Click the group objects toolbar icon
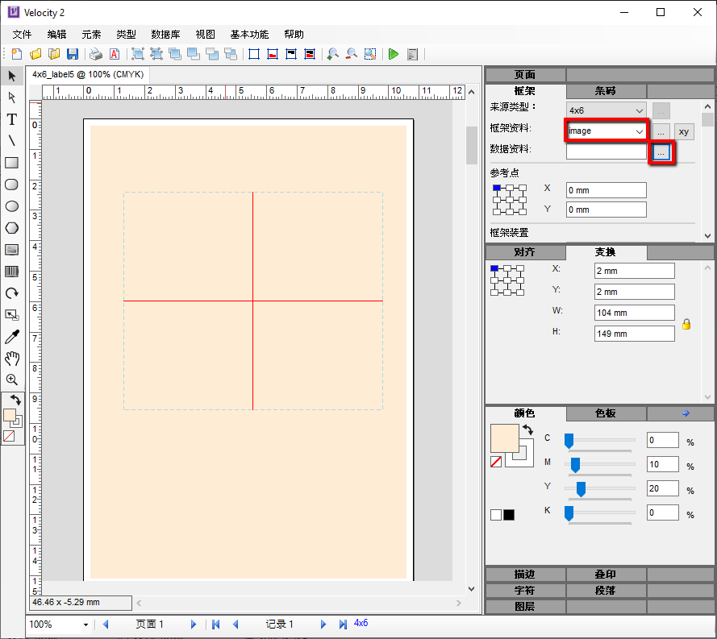 coord(138,54)
